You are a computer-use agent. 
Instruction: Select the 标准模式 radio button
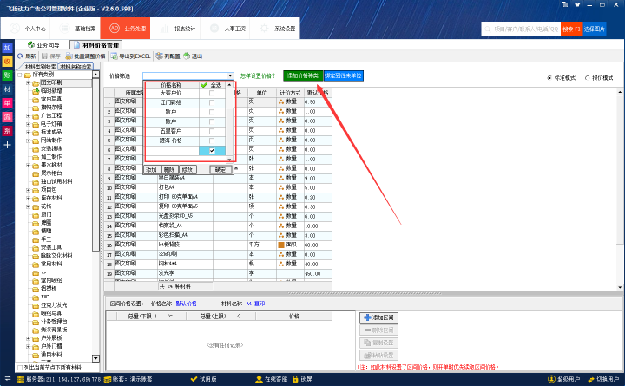coord(550,77)
